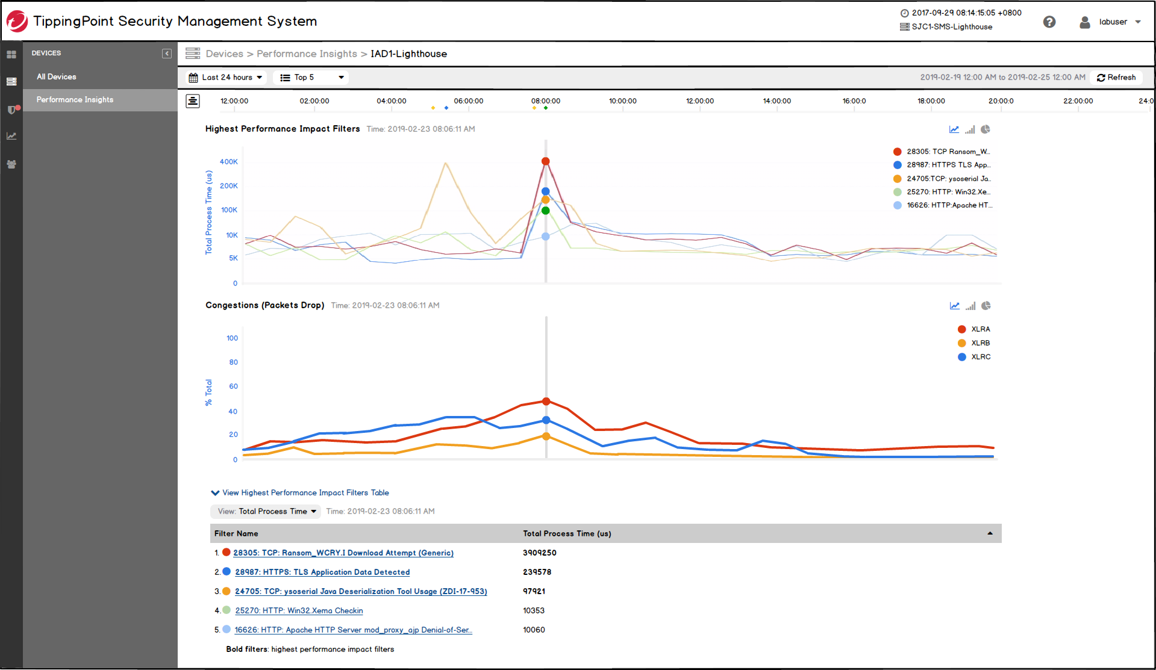Switch Highest Performance Impact Filters to bar chart
The image size is (1156, 670).
click(x=970, y=129)
